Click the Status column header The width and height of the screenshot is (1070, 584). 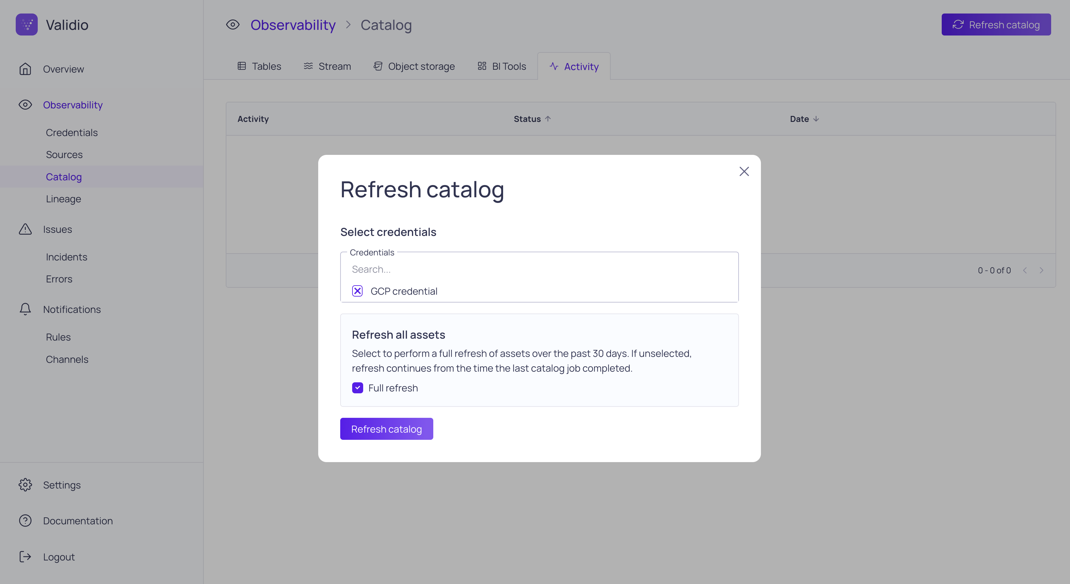click(x=527, y=119)
